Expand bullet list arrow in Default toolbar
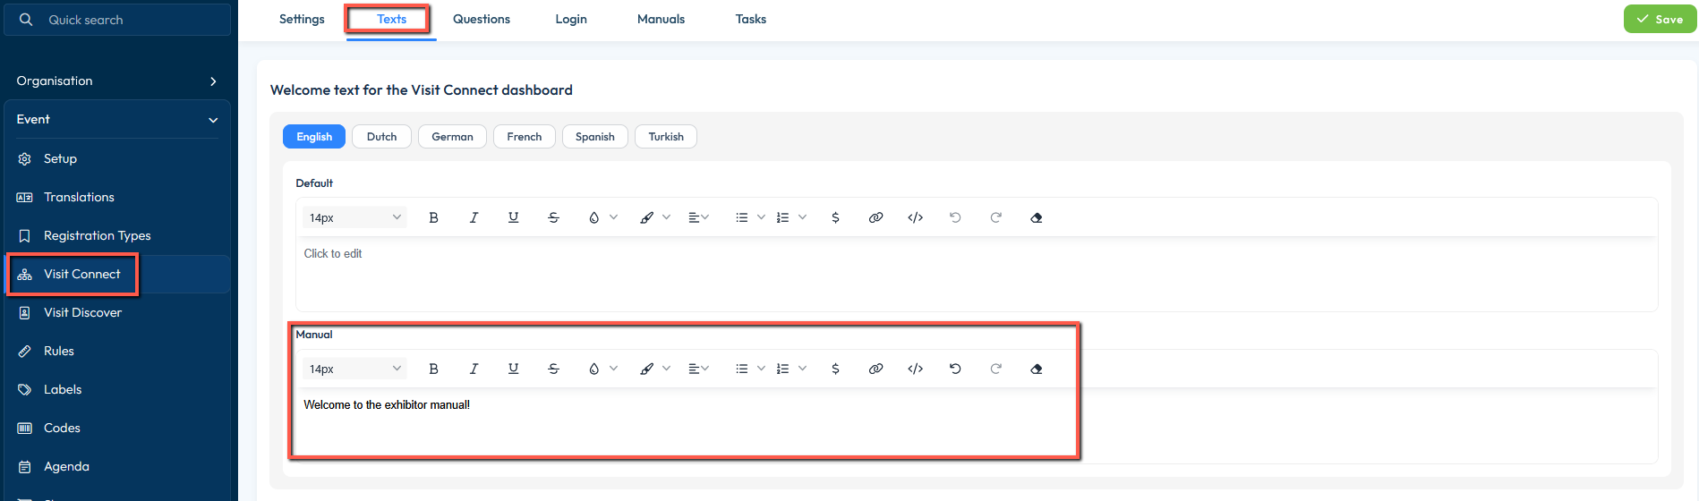 pyautogui.click(x=761, y=217)
